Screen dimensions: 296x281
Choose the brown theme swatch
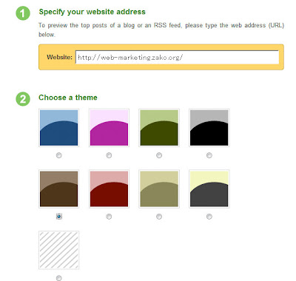pos(59,189)
